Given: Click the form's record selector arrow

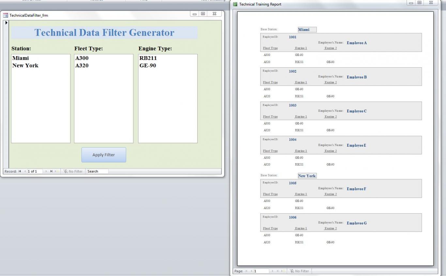Looking at the screenshot, I should pyautogui.click(x=6, y=23).
